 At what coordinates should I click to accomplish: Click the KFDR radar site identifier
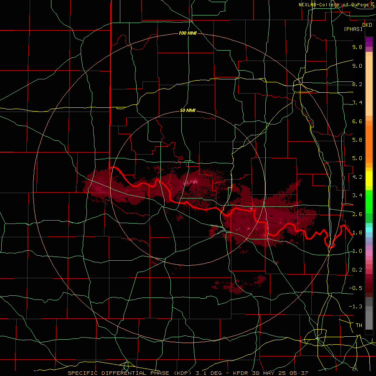[241, 373]
